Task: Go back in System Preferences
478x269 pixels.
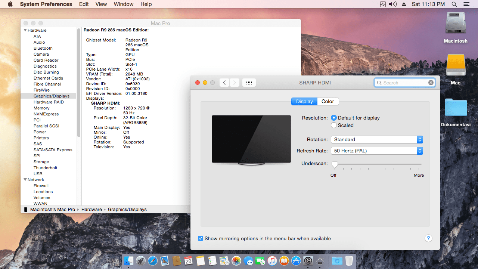Action: pyautogui.click(x=224, y=83)
